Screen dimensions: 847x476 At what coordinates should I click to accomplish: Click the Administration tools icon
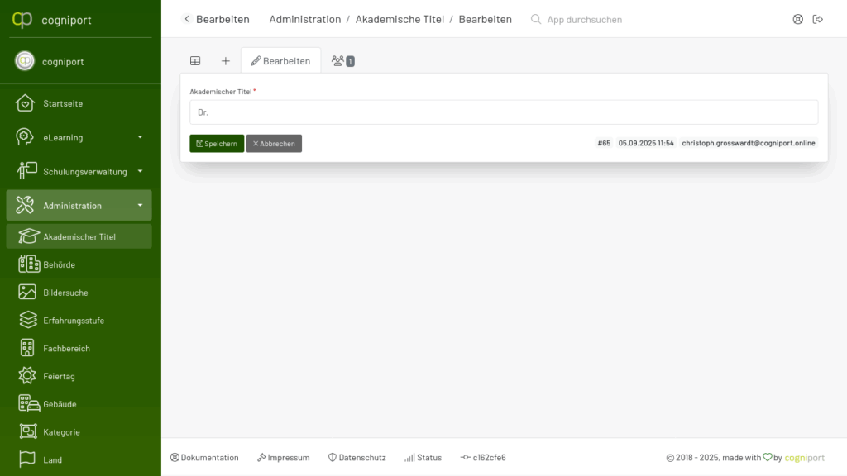pos(25,205)
